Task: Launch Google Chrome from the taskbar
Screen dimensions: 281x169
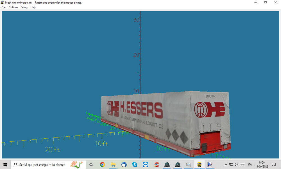Action: point(102,164)
